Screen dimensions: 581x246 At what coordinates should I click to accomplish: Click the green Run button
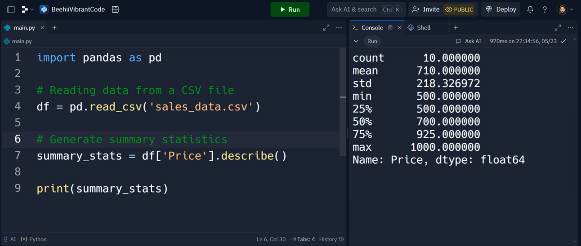click(290, 9)
